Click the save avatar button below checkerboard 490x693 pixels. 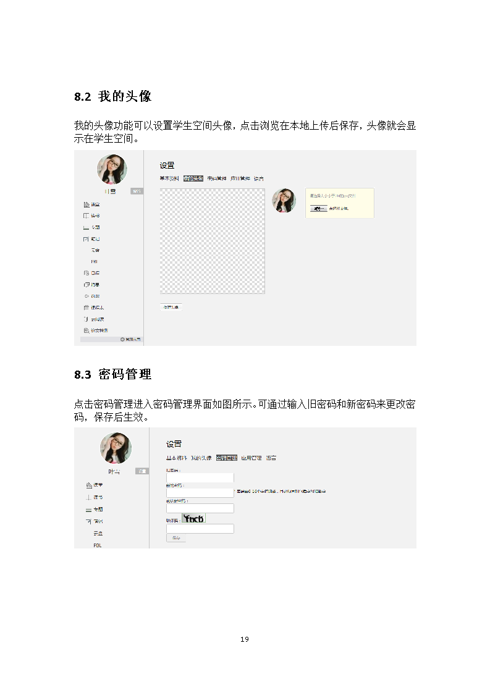click(x=171, y=307)
